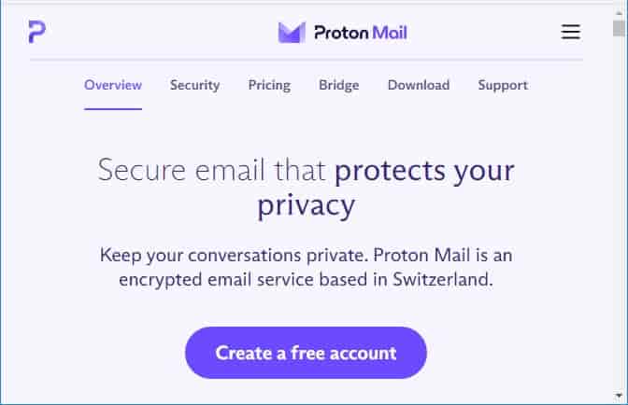Click Create a free account button
628x405 pixels.
tap(306, 353)
